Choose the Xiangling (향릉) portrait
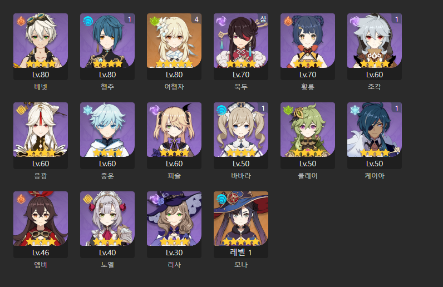Viewport: 443px width, 287px height. 308,41
